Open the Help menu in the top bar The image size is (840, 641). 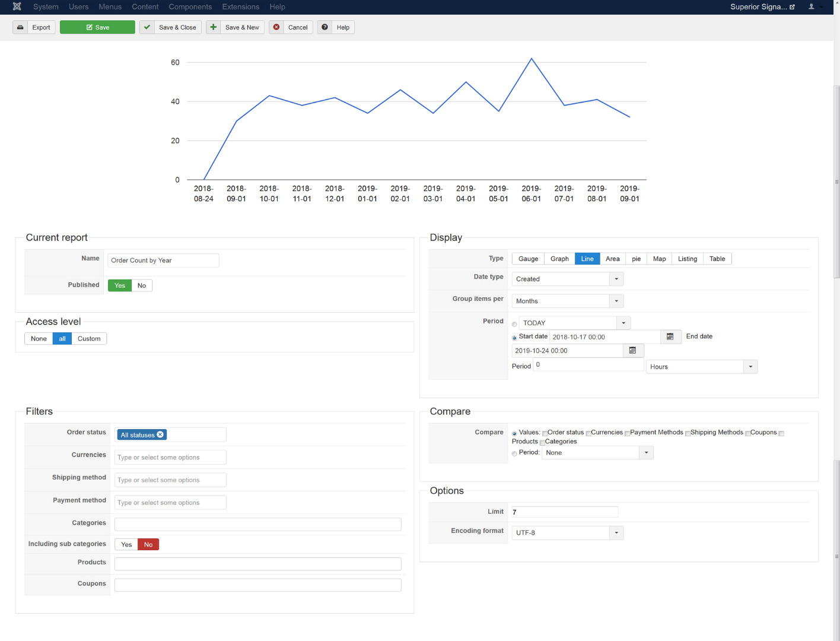point(277,7)
